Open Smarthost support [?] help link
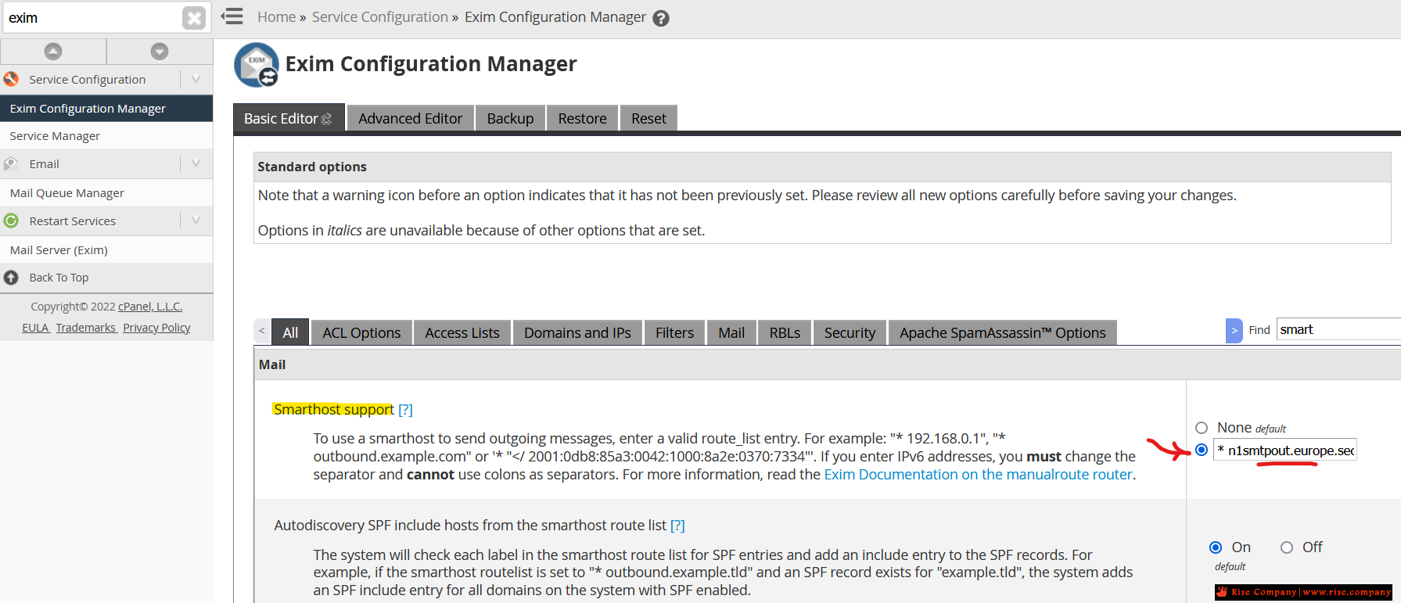Viewport: 1401px width, 603px height. 405,410
